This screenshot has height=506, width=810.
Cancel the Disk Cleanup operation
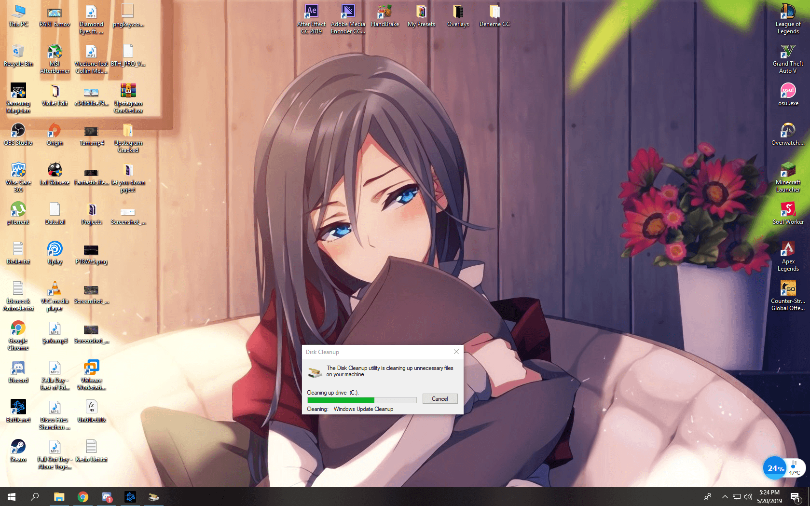pyautogui.click(x=440, y=399)
